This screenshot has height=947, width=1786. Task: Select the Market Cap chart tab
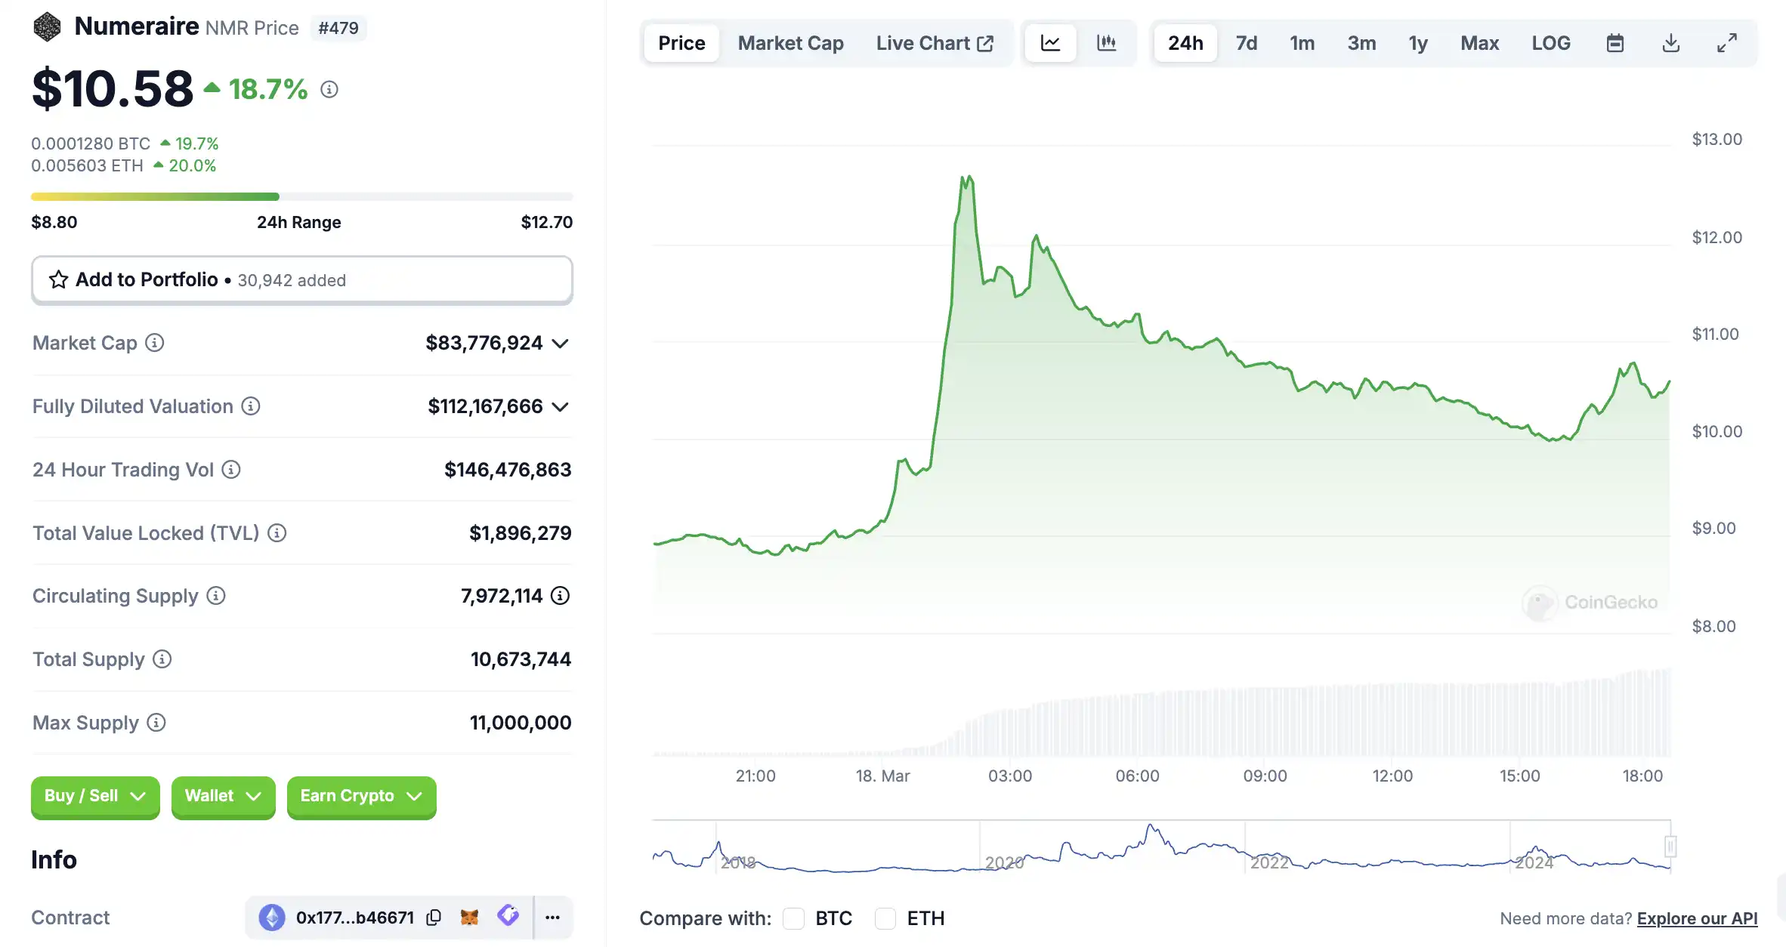point(790,43)
